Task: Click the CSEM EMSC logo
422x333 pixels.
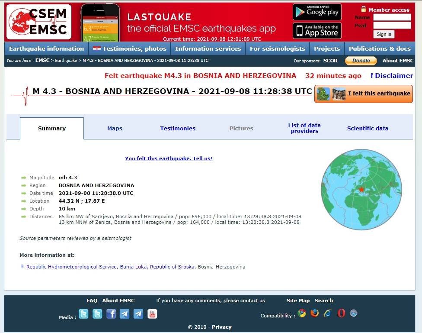Action: click(39, 22)
